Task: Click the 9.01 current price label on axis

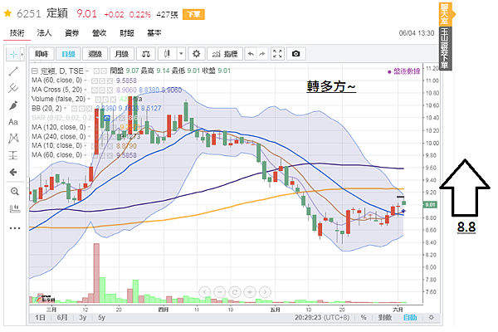Action: tap(430, 205)
